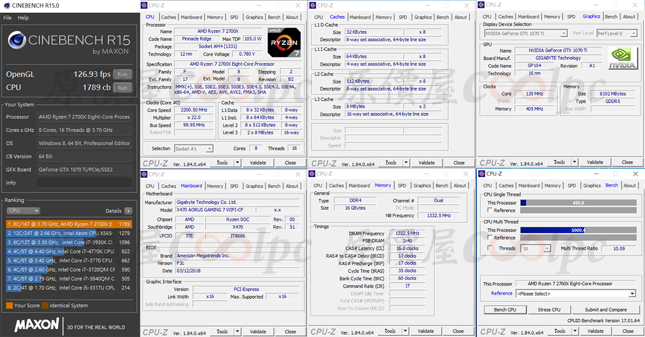Click the title bar icon of the CPU-Z Bench window

tap(482, 174)
